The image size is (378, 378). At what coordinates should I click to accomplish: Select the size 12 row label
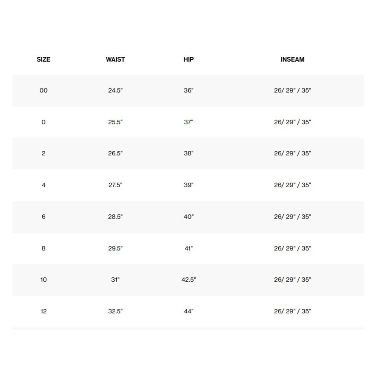coord(43,311)
